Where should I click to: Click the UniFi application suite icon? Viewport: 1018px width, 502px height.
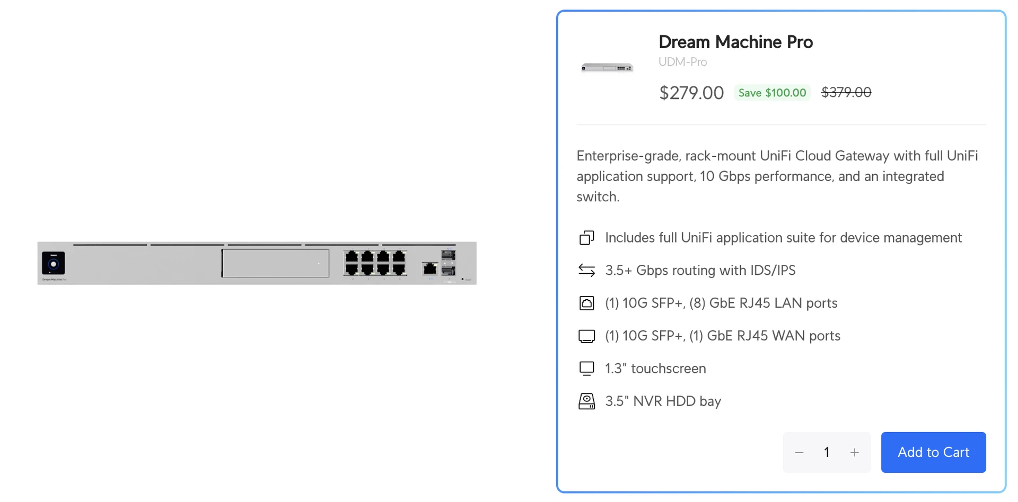click(586, 238)
